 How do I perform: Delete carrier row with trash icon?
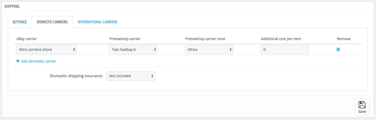(x=338, y=49)
